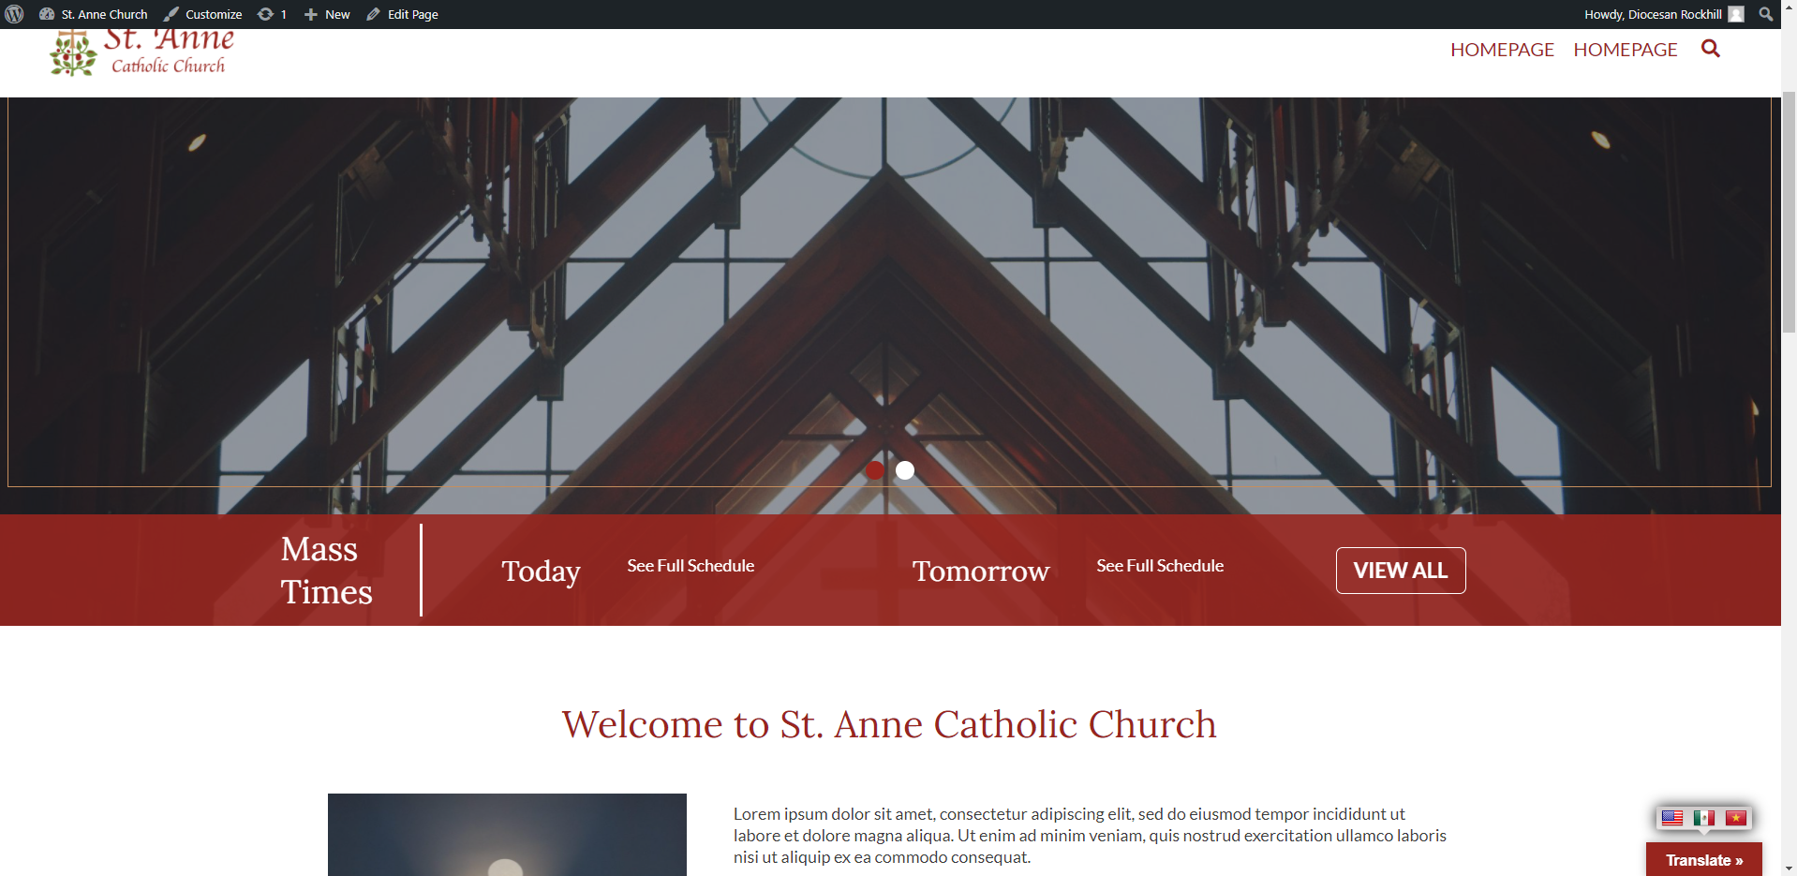Switch to the second slide white dot

[x=905, y=470]
